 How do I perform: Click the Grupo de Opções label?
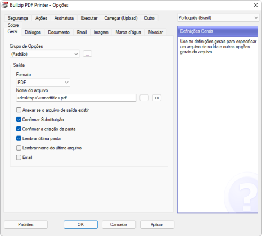(x=26, y=46)
